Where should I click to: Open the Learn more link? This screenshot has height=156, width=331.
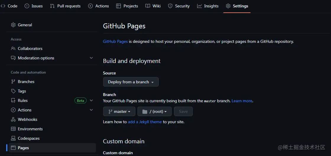pyautogui.click(x=242, y=101)
